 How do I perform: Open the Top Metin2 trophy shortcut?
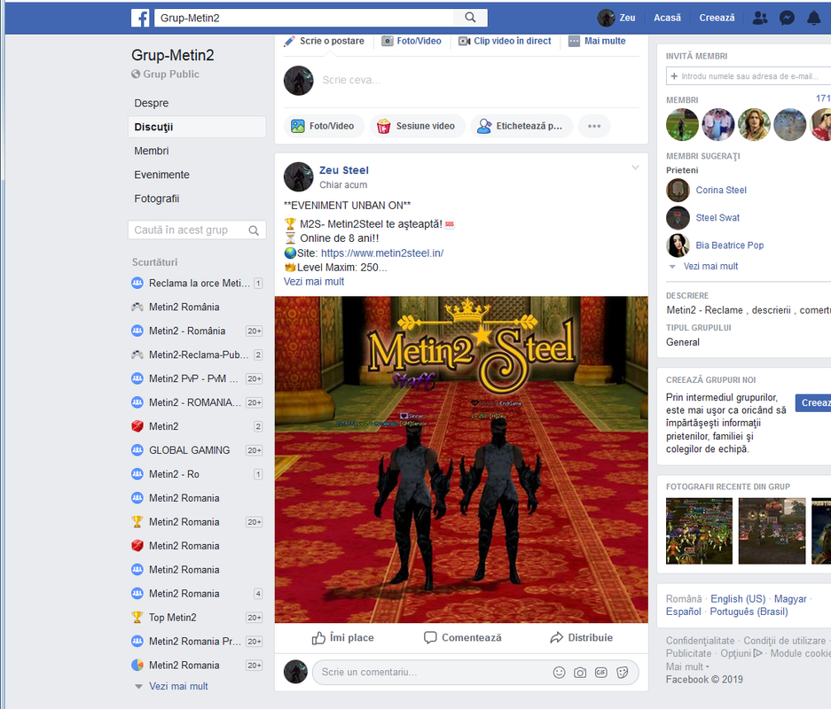172,618
